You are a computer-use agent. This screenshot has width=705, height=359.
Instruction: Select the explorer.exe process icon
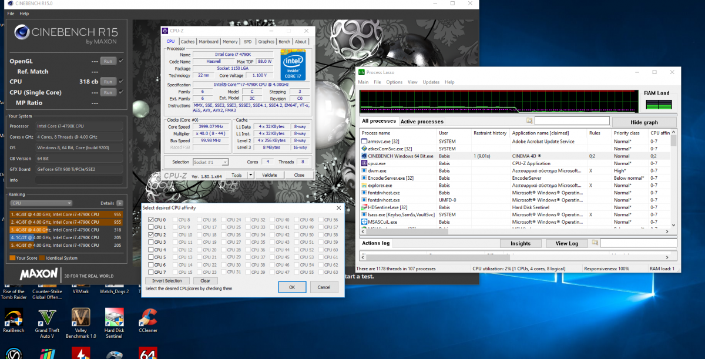coord(364,185)
